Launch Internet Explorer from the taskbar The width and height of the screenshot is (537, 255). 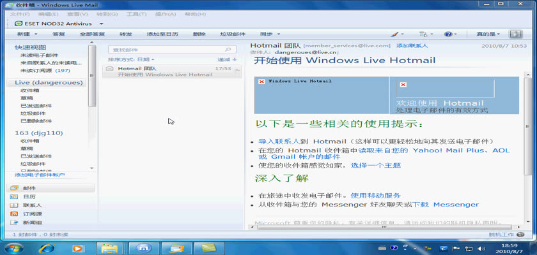coord(47,247)
